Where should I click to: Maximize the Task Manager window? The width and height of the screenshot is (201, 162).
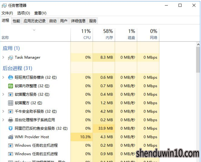coord(180,5)
